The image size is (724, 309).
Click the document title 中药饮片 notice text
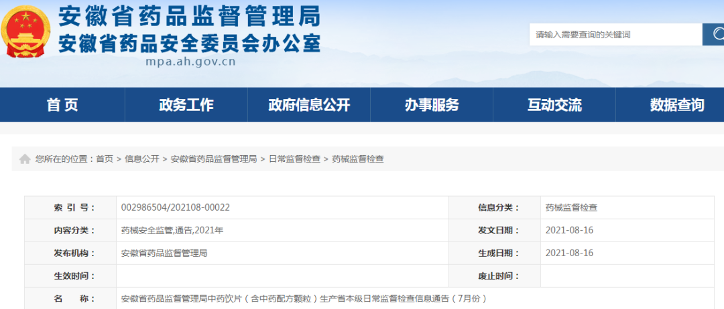click(304, 298)
